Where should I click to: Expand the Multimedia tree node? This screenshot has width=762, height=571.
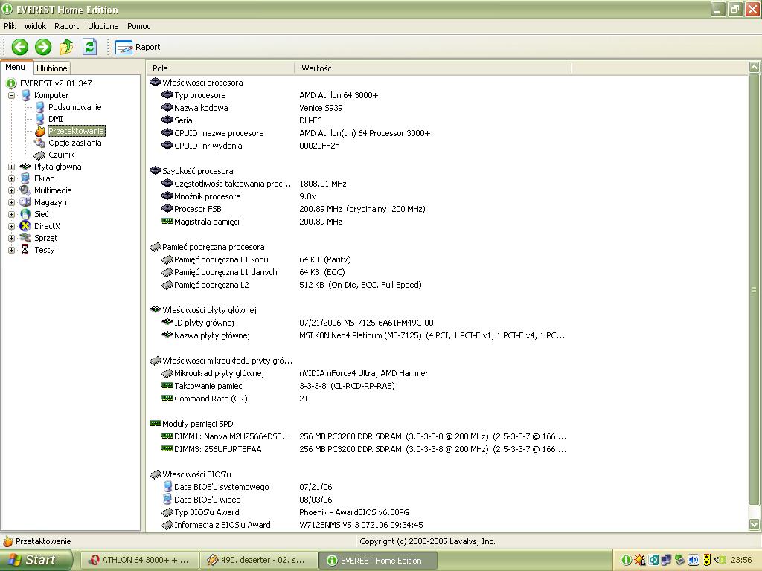[x=11, y=191]
